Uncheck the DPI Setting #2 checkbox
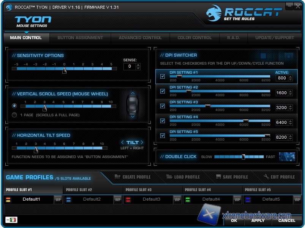The width and height of the screenshot is (305, 228). [x=163, y=91]
